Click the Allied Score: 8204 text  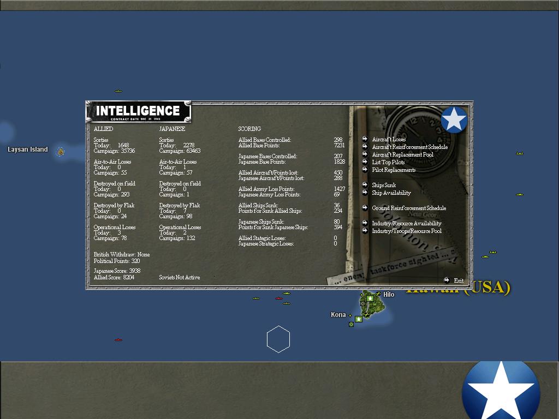pos(114,277)
